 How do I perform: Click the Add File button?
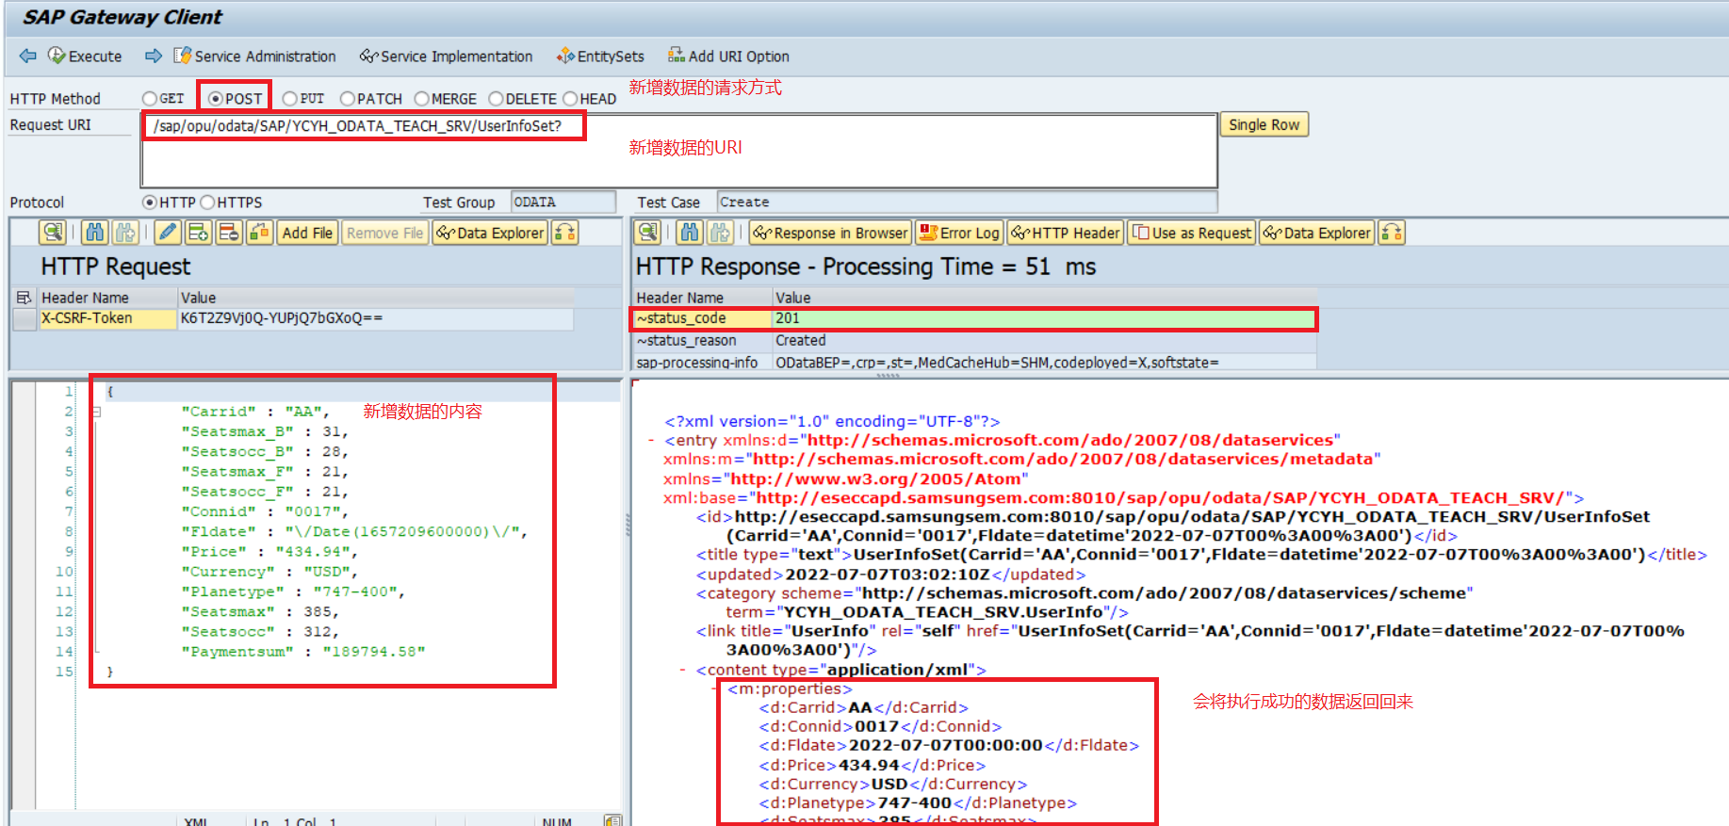click(x=307, y=233)
